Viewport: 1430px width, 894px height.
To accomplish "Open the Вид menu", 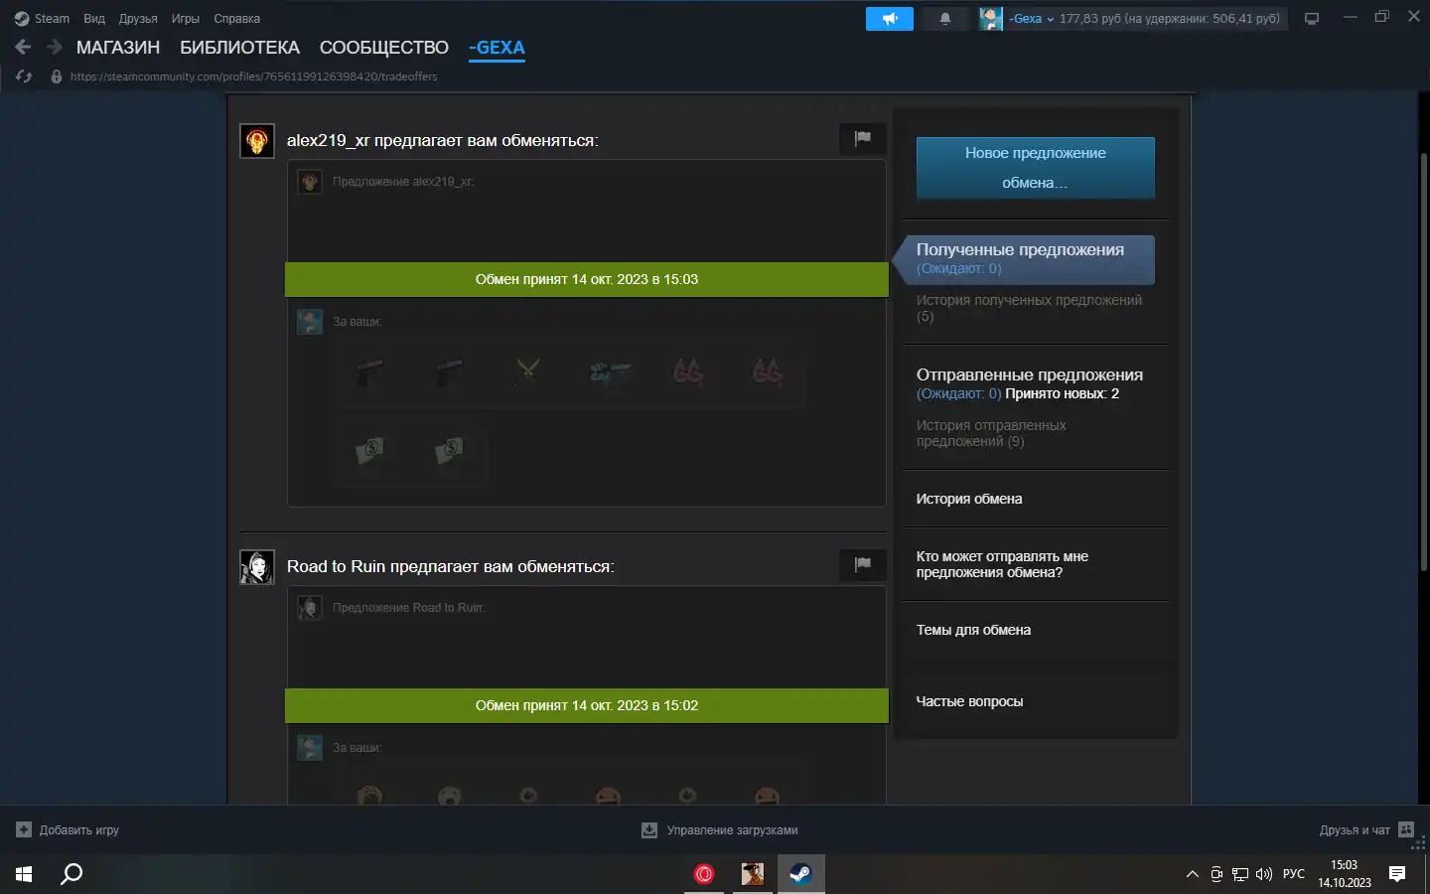I will click(x=94, y=18).
